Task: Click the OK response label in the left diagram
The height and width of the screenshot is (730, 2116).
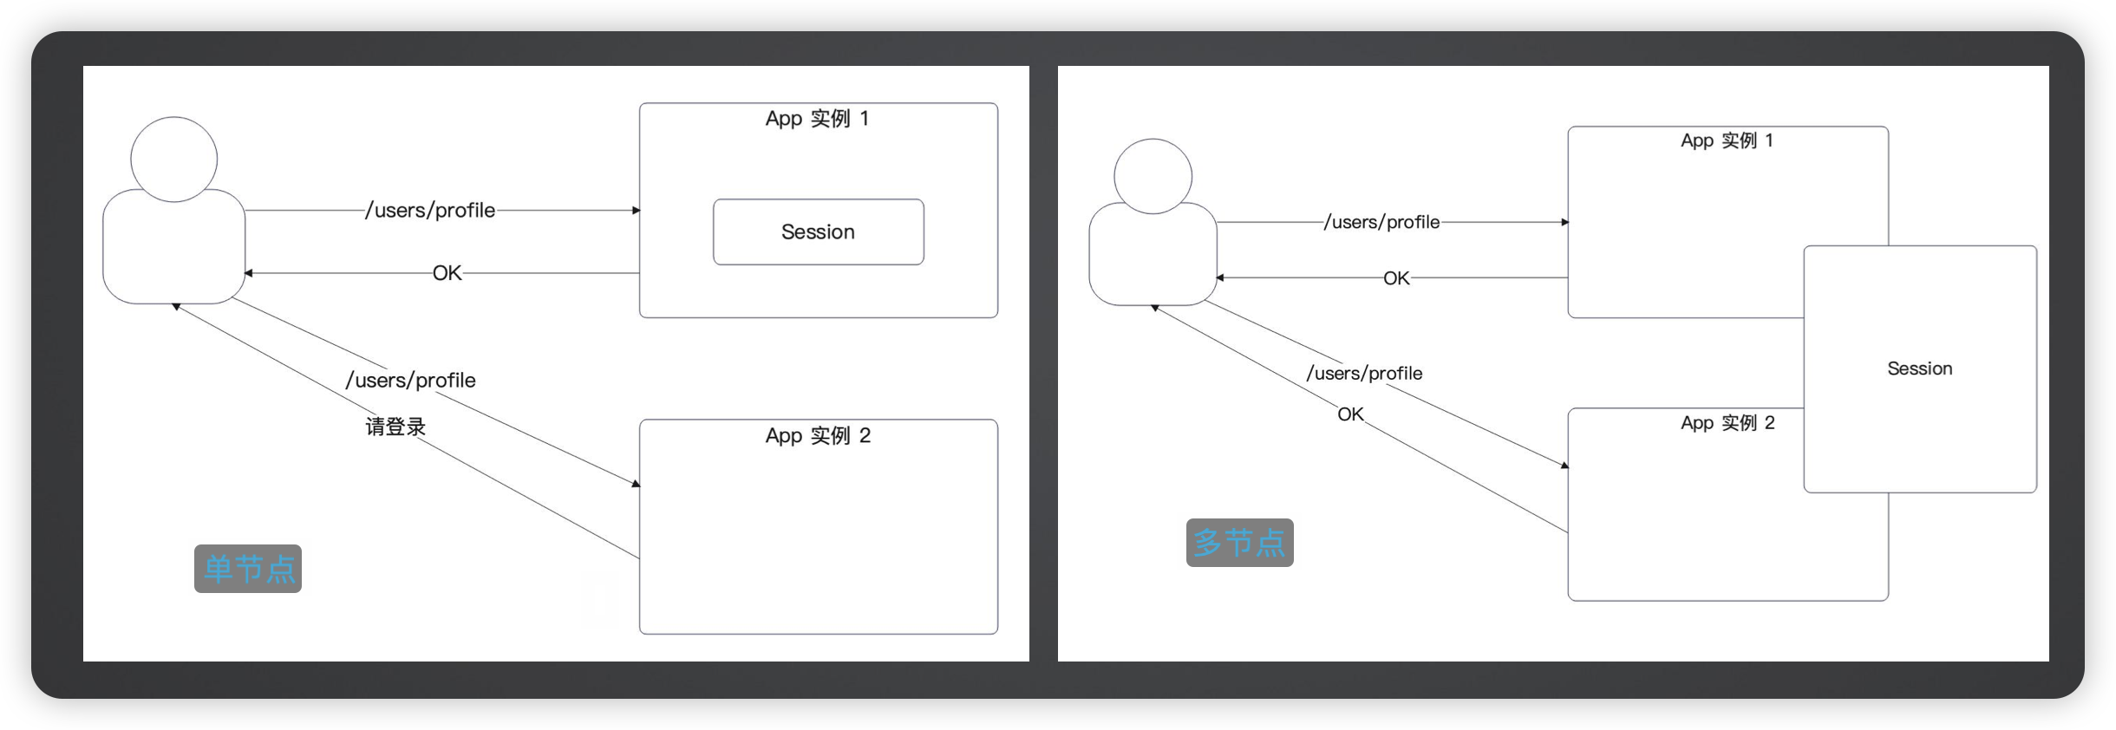Action: click(447, 273)
